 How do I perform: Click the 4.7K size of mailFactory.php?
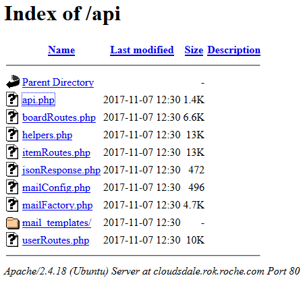click(194, 205)
